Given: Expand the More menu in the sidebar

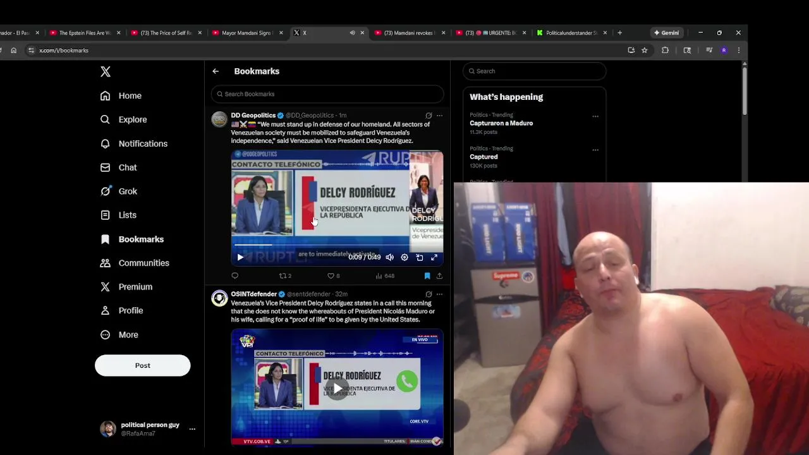Looking at the screenshot, I should point(119,334).
